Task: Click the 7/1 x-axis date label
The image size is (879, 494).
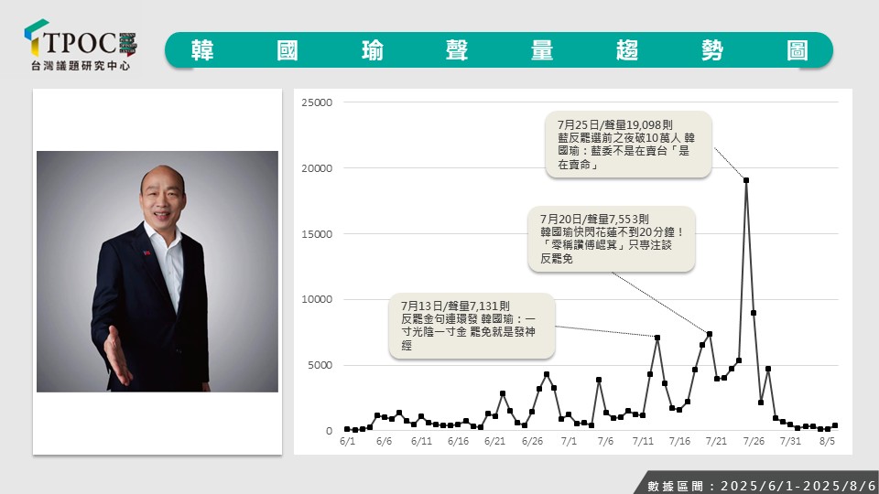Action: pyautogui.click(x=569, y=441)
